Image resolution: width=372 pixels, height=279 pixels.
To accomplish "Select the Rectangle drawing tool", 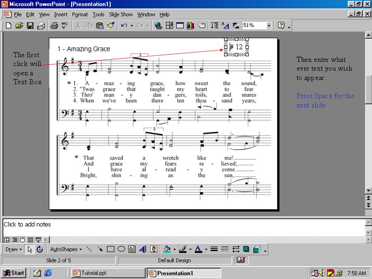I will [110, 249].
